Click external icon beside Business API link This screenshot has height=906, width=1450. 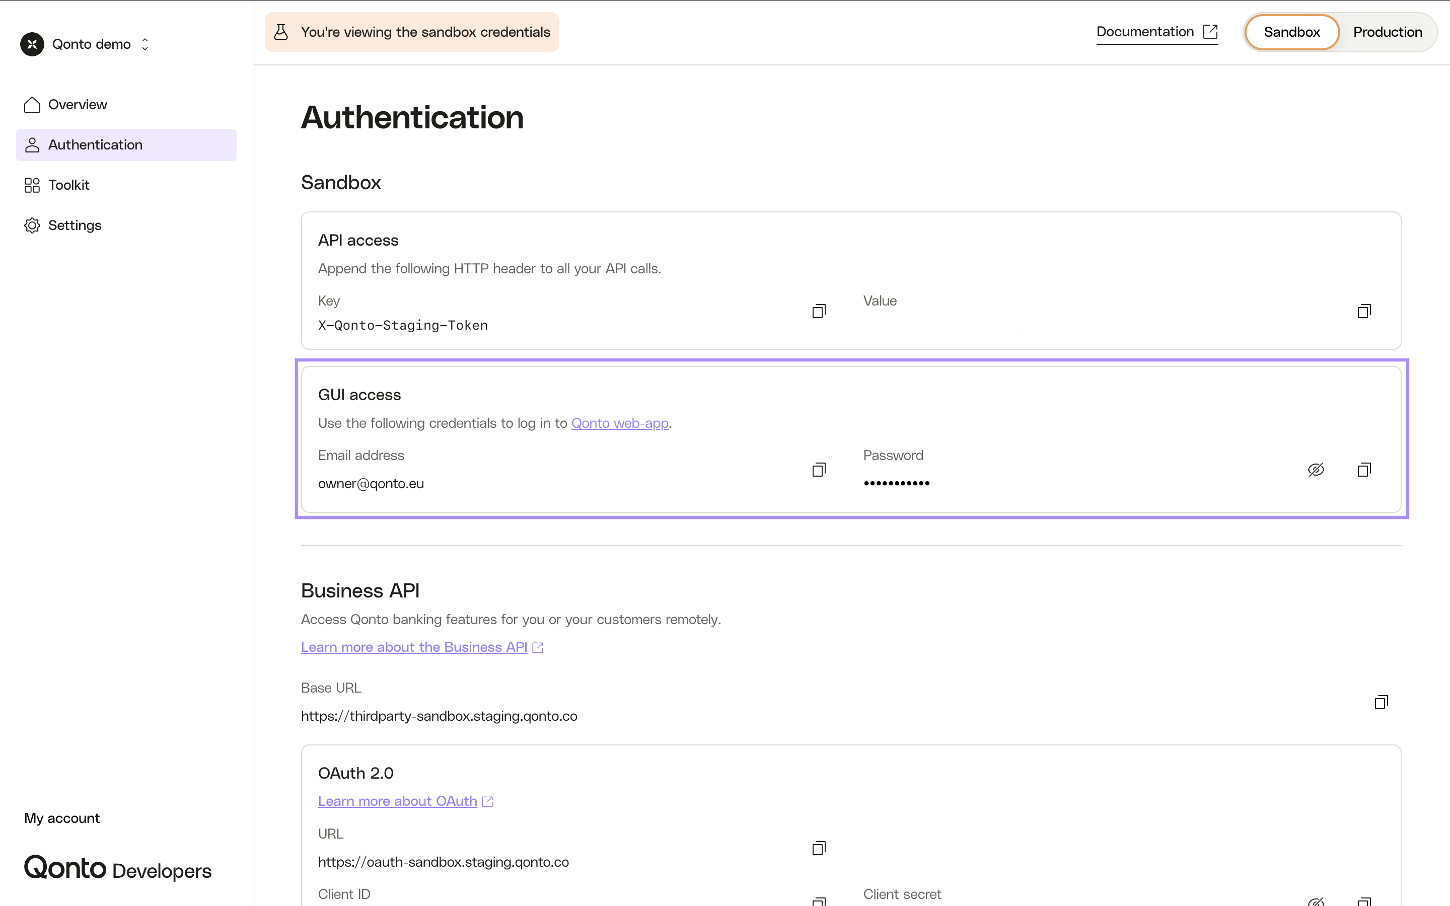(x=538, y=648)
